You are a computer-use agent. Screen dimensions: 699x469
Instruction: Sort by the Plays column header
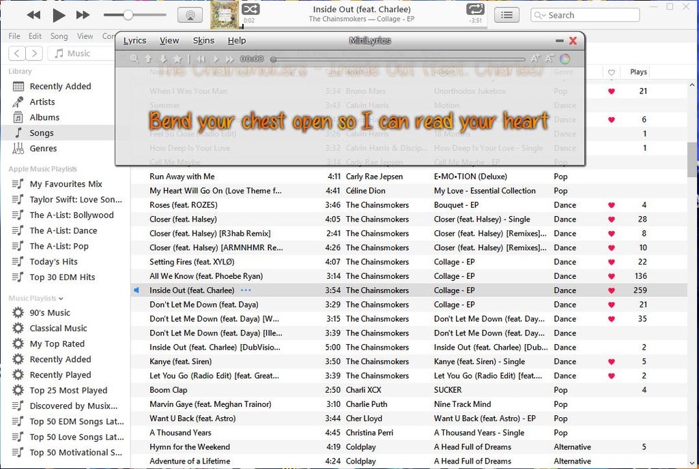(638, 72)
